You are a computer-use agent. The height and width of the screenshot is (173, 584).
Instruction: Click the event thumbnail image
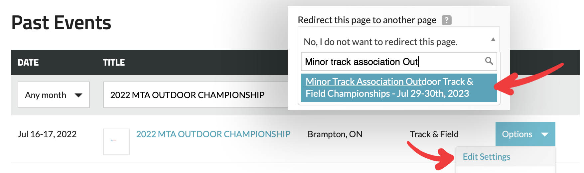click(116, 142)
